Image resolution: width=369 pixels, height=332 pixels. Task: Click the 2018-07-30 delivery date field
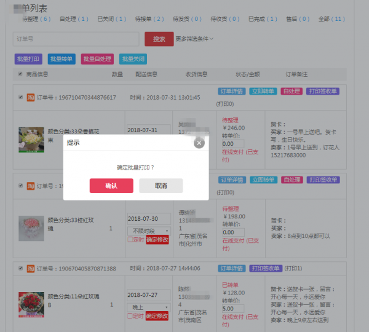148,219
